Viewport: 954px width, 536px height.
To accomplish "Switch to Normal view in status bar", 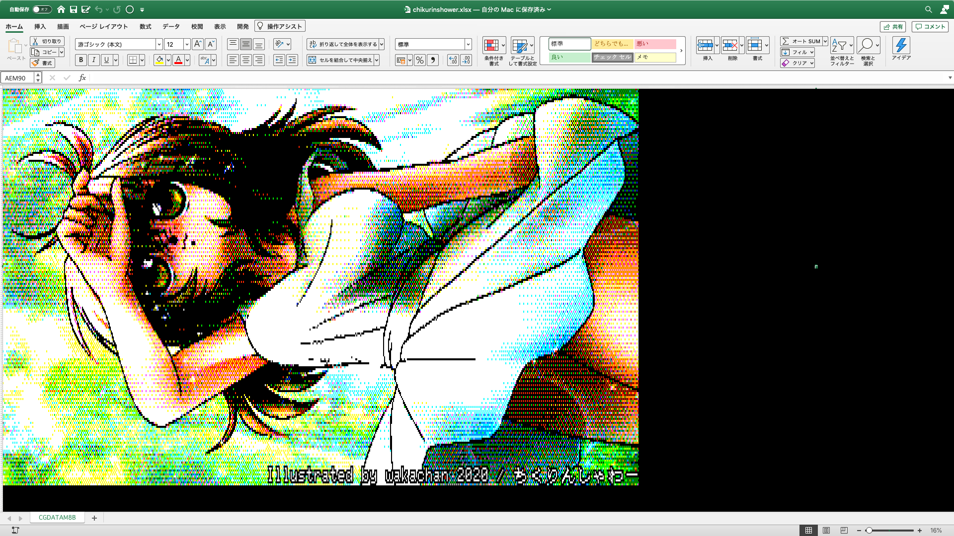I will click(x=808, y=531).
